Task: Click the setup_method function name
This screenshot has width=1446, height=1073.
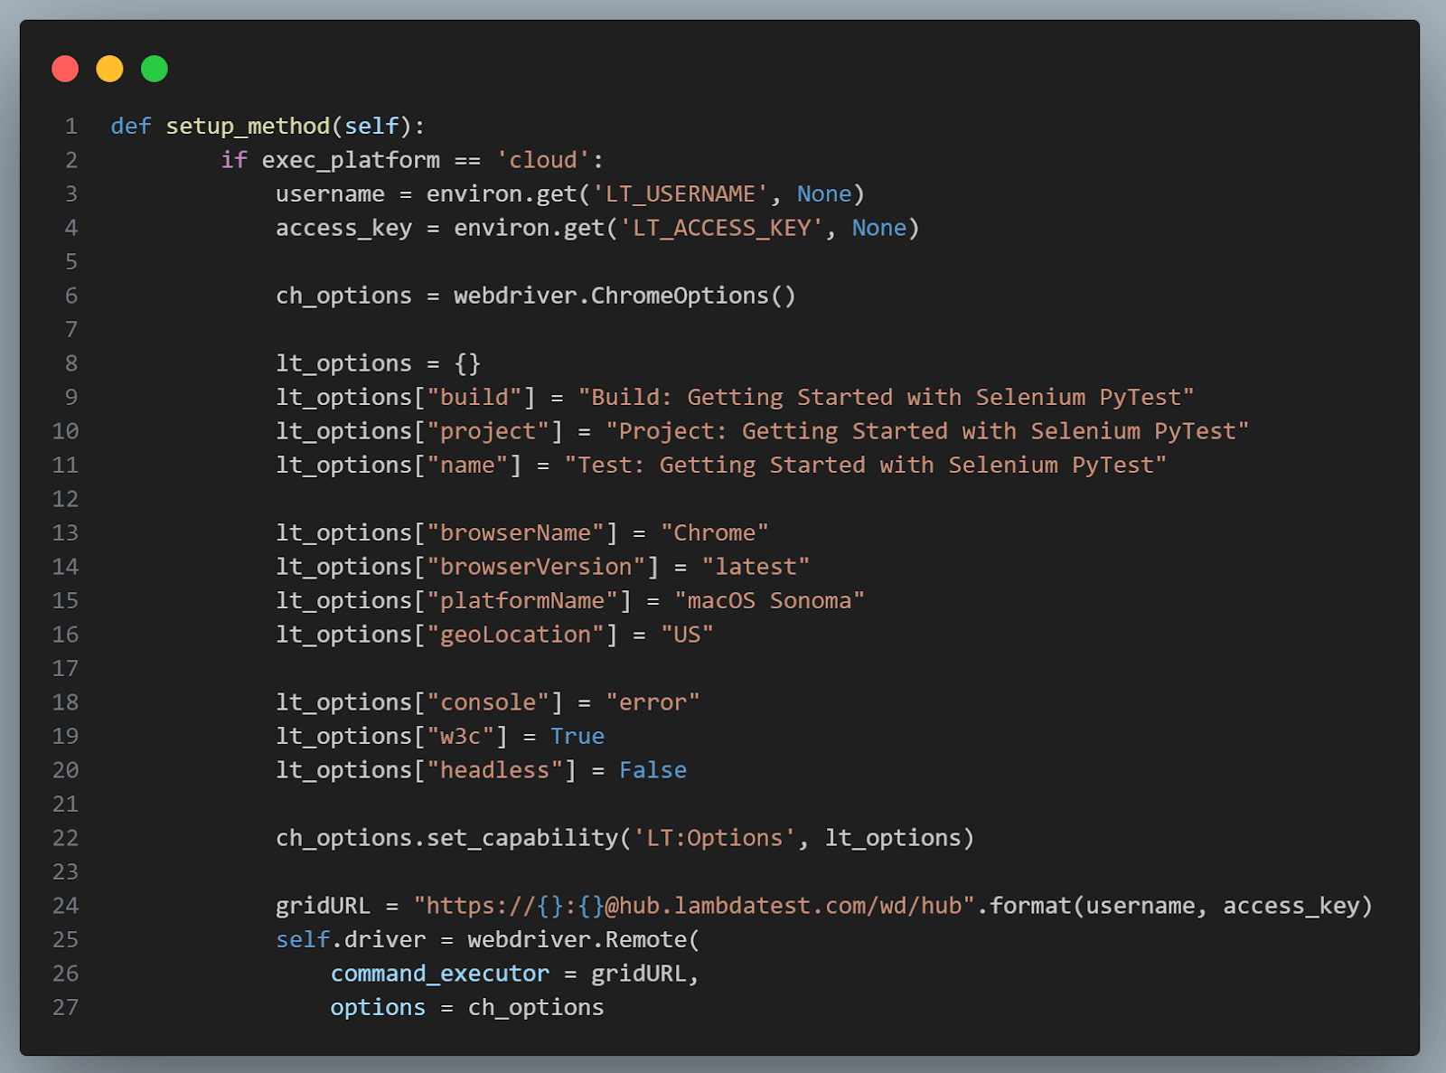Action: pos(248,127)
